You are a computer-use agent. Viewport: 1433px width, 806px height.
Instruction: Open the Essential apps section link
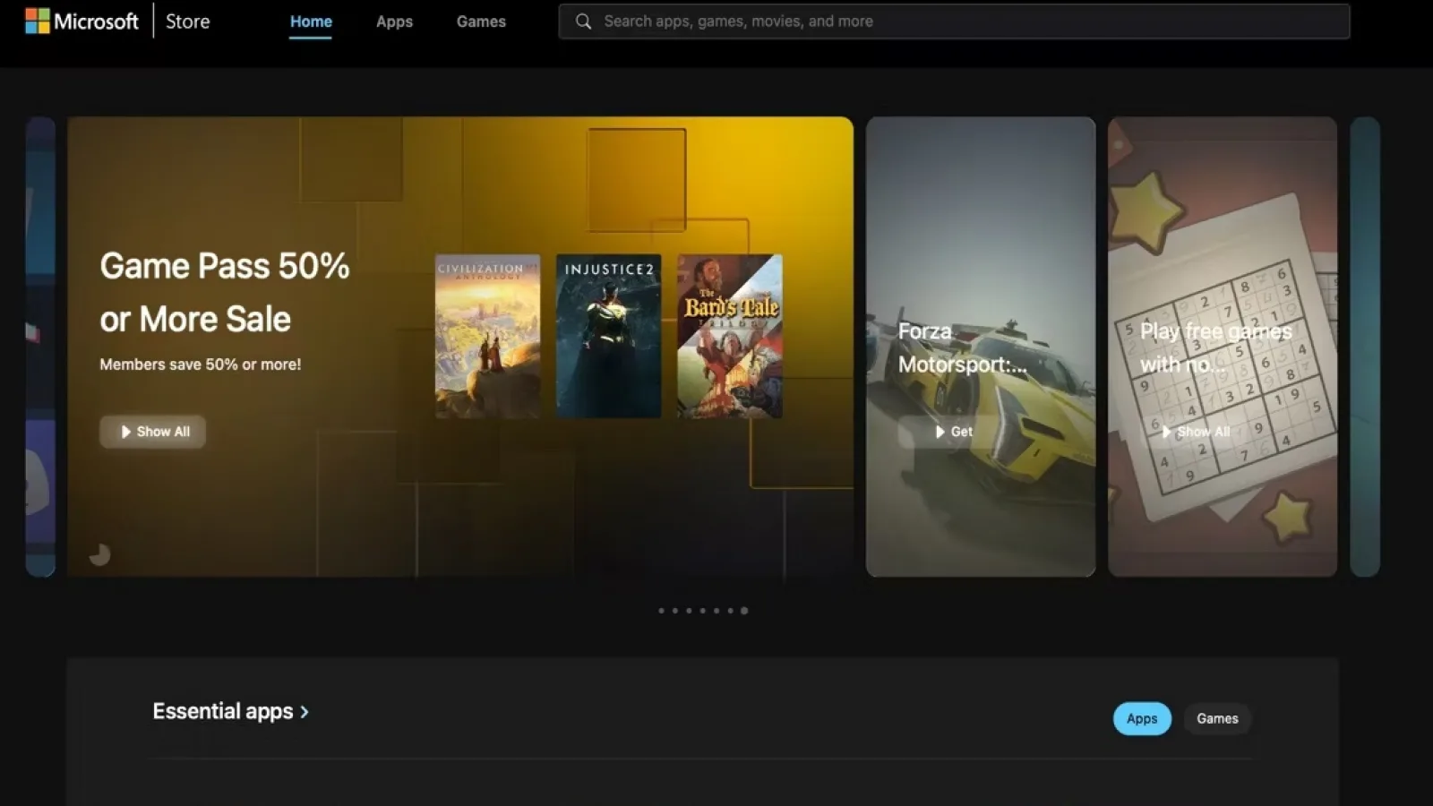click(230, 711)
